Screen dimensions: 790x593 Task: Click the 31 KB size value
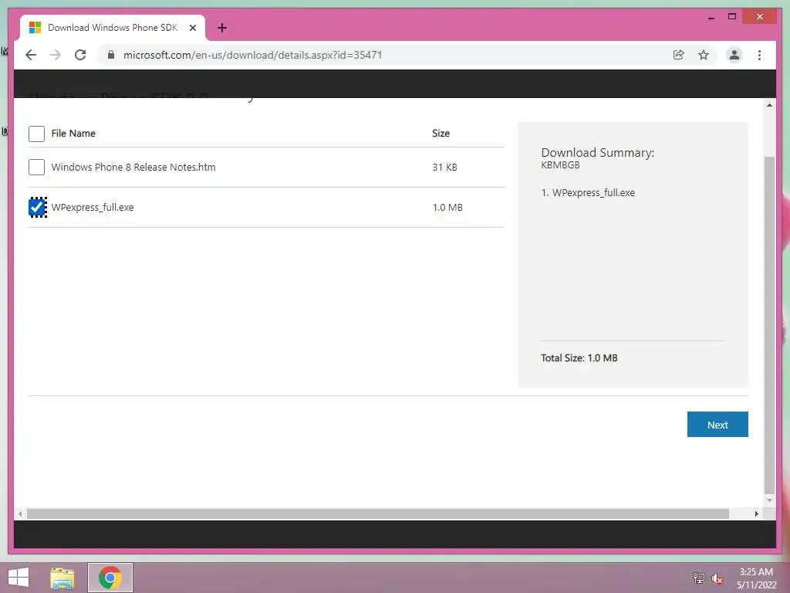444,167
